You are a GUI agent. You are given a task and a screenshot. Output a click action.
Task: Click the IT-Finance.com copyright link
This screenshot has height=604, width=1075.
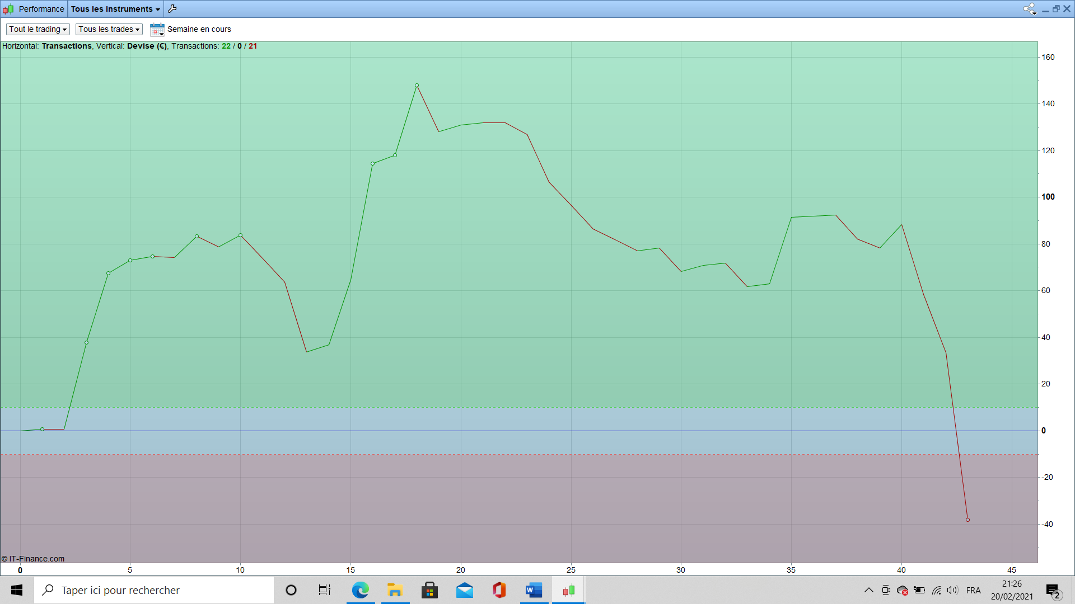point(33,559)
